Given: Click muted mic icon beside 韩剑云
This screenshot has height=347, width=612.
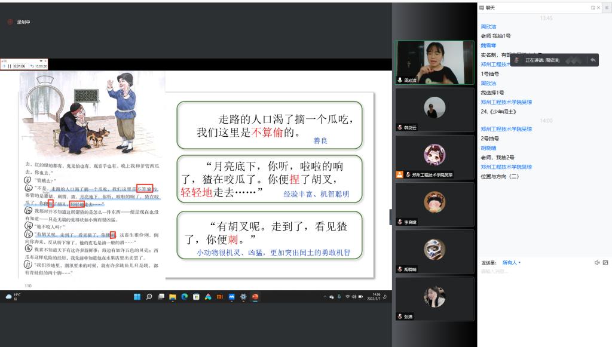Looking at the screenshot, I should pyautogui.click(x=400, y=127).
